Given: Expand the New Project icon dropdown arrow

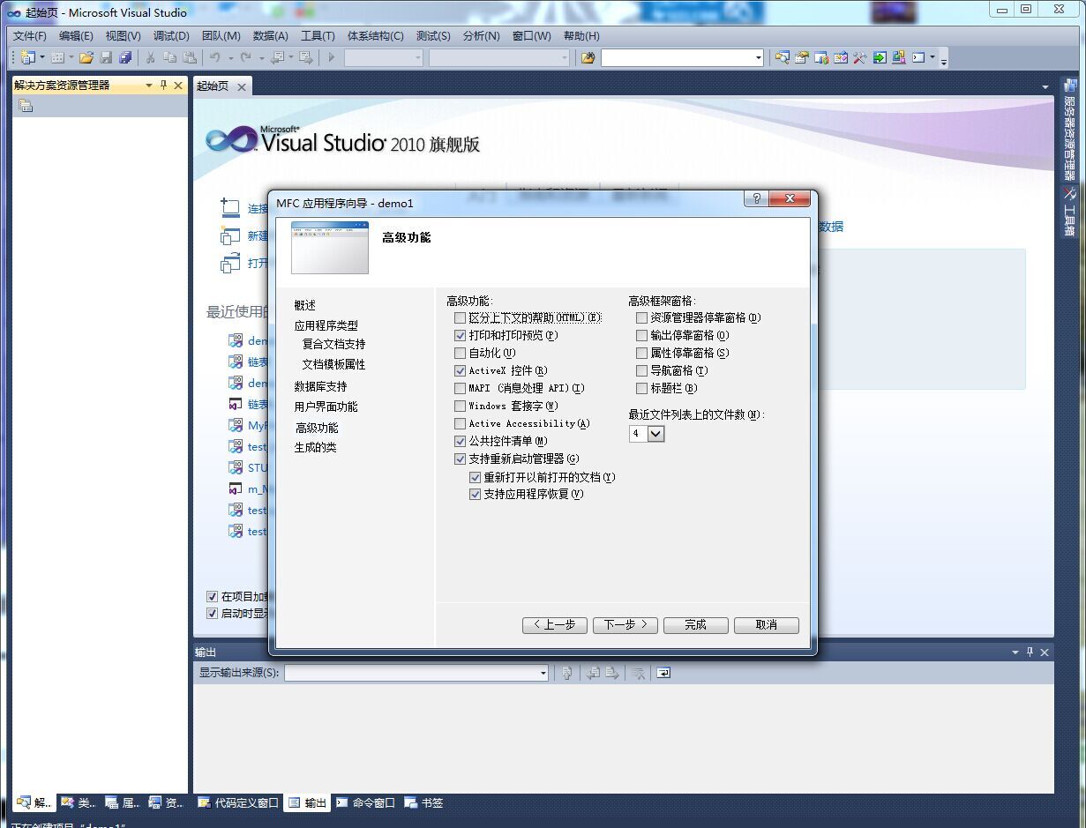Looking at the screenshot, I should click(41, 57).
